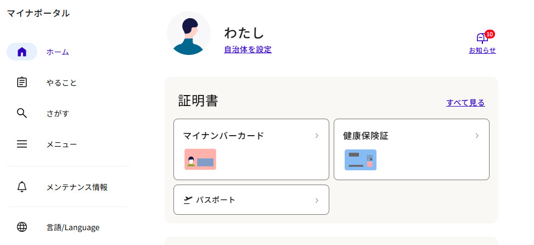Expand the 健康保険証 chevron arrow

coord(477,136)
